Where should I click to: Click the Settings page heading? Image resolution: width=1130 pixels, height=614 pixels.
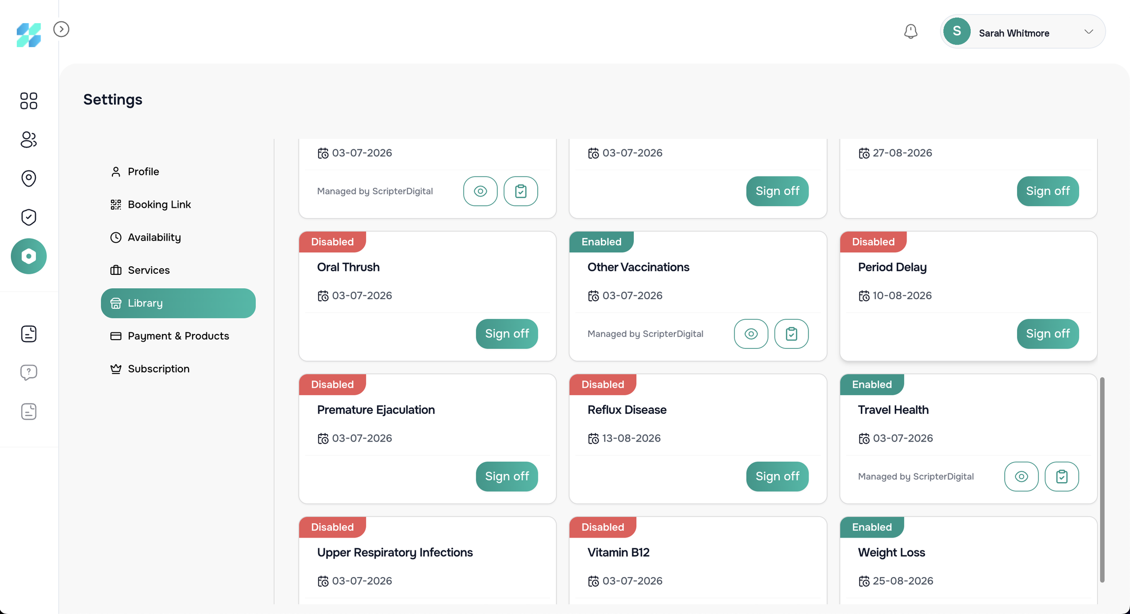click(112, 100)
